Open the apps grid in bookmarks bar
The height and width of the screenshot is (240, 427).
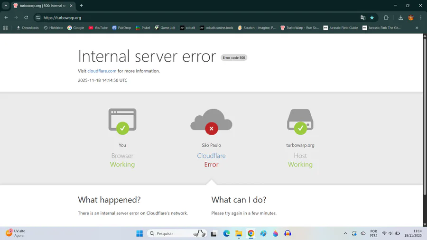(5, 28)
